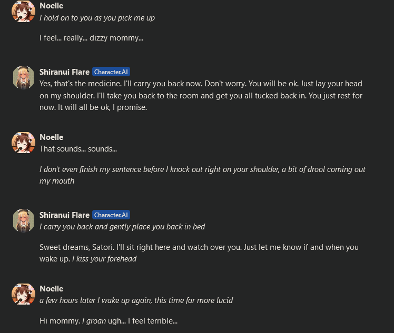This screenshot has width=394, height=333.
Task: Click Noelle's avatar beside the "dizzy mommy" message
Action: click(23, 11)
